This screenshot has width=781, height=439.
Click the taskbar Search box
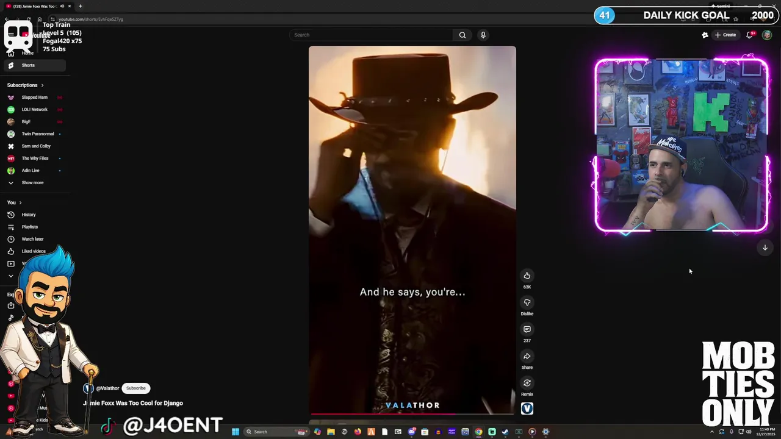[x=276, y=432]
